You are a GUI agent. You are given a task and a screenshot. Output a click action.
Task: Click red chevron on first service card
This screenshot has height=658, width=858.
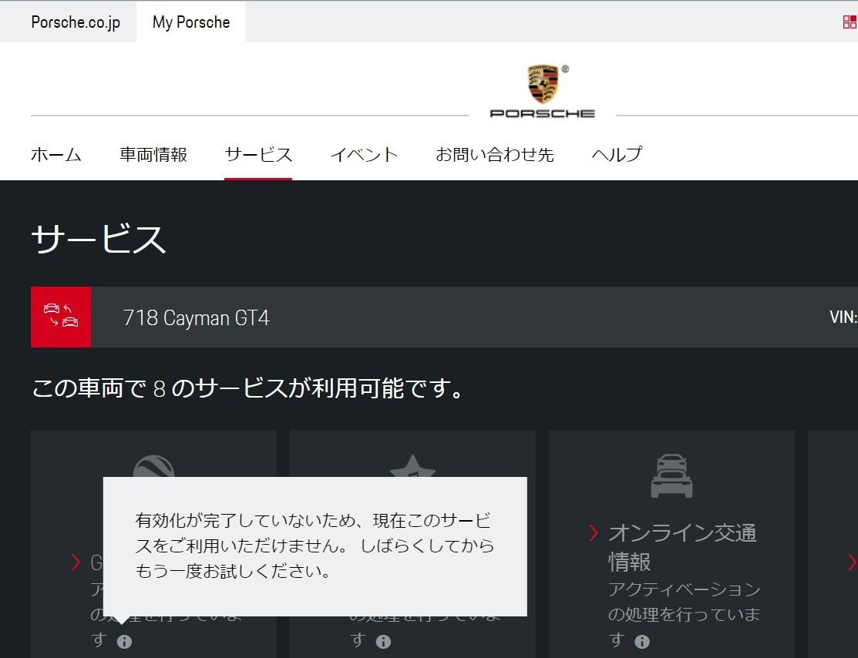(76, 562)
